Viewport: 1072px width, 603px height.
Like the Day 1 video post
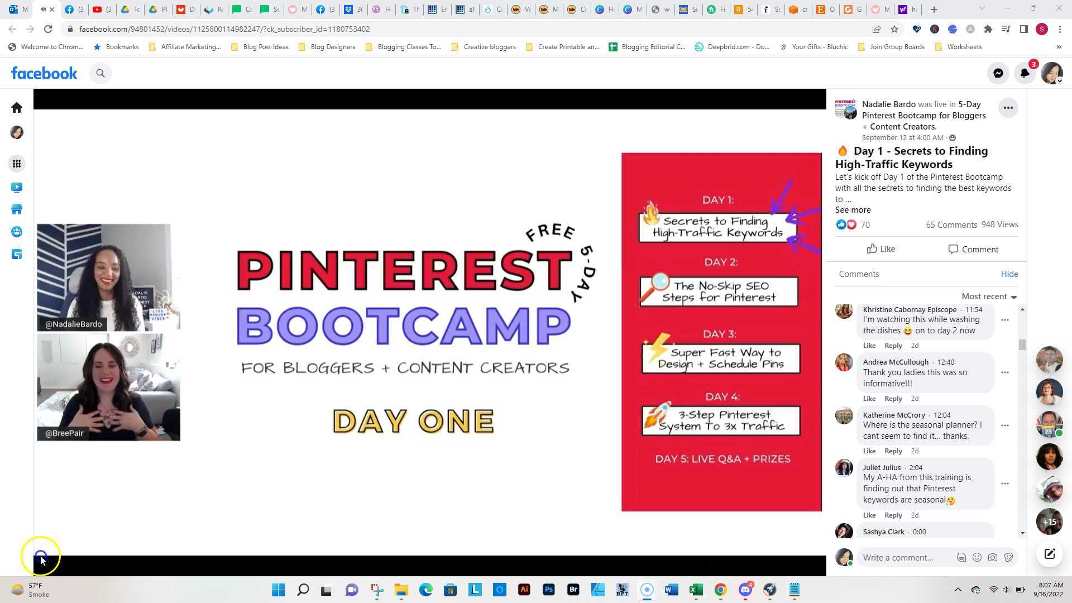880,249
